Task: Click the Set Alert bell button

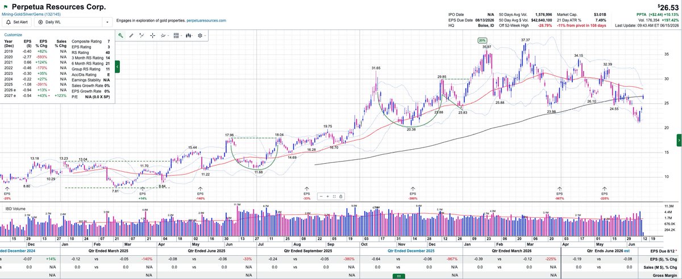Action: click(18, 22)
